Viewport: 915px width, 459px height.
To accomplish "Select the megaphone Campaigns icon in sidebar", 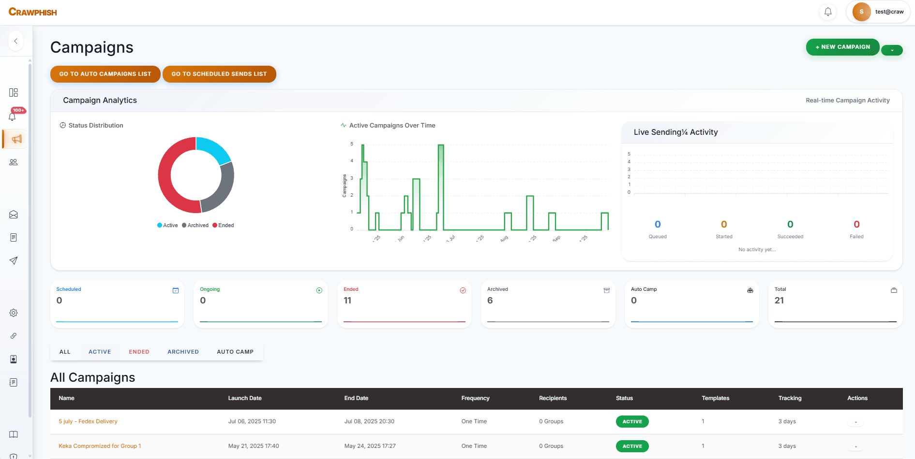I will click(x=15, y=139).
